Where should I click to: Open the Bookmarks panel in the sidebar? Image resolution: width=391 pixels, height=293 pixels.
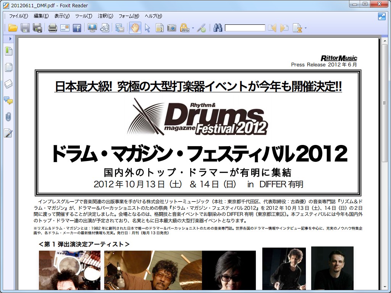coord(8,51)
